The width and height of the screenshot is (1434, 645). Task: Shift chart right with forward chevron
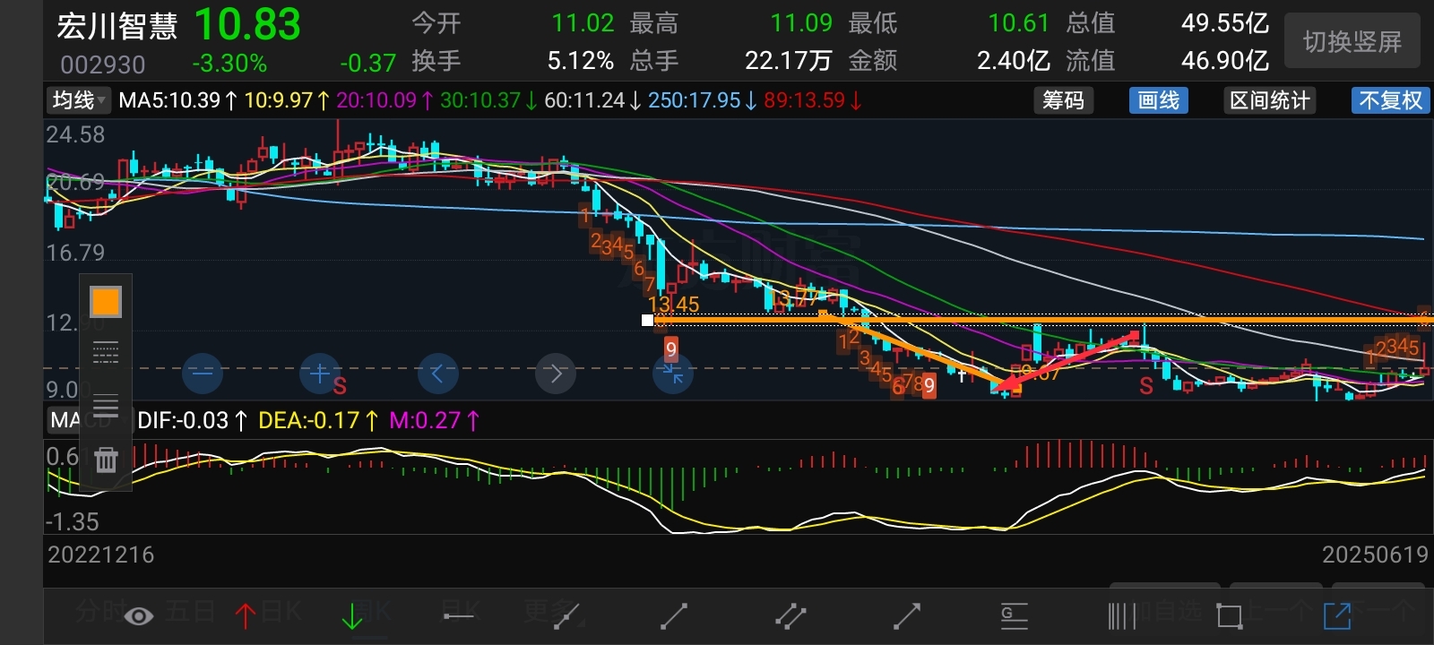tap(556, 373)
